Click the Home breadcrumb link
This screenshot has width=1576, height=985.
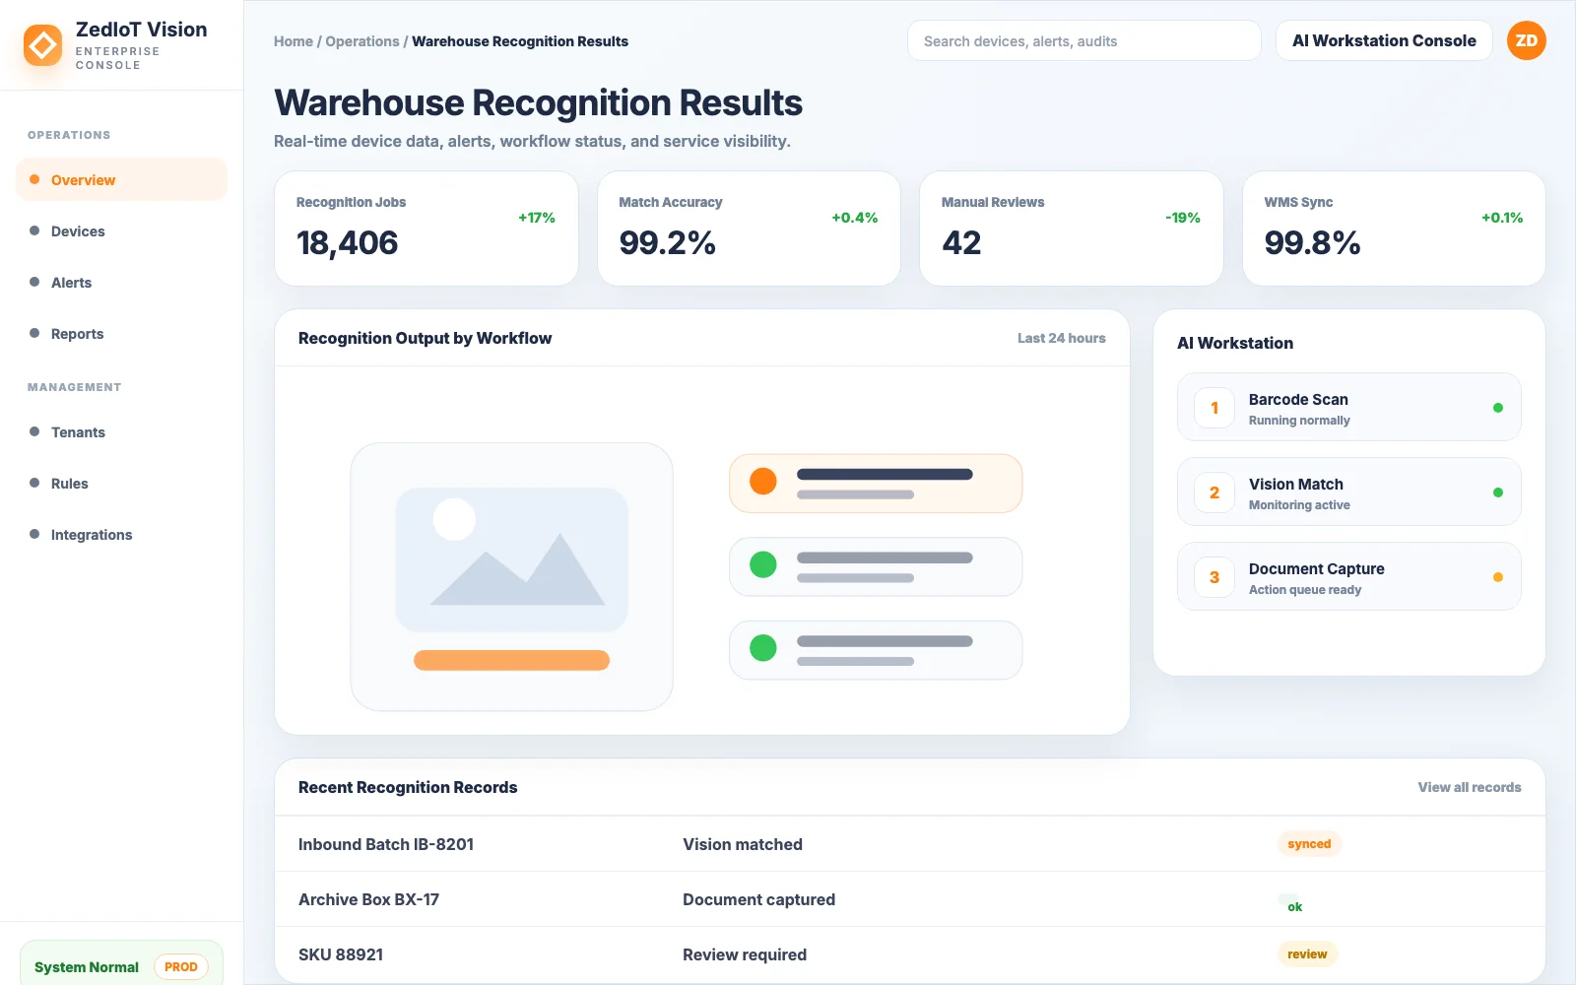(294, 41)
